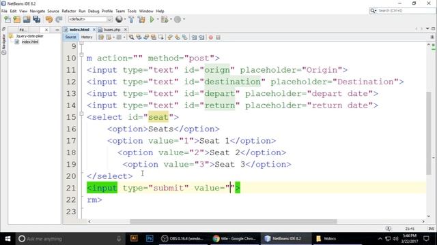Select the History view button

[x=87, y=37]
